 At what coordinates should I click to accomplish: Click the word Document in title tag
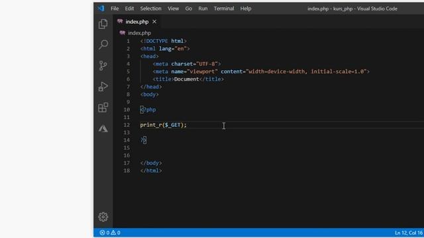click(x=187, y=79)
